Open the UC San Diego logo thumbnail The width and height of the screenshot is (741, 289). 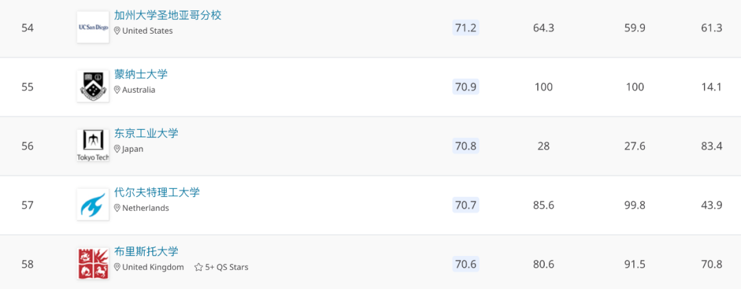pyautogui.click(x=93, y=27)
